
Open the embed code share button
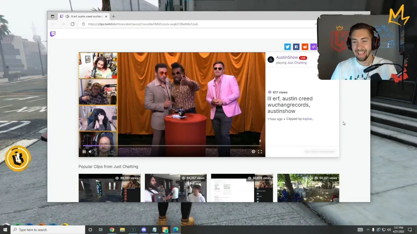click(313, 47)
